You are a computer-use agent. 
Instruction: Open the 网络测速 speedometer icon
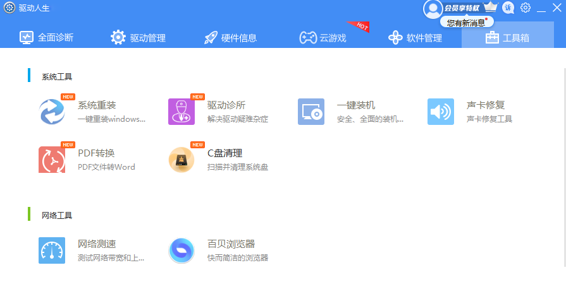click(52, 250)
